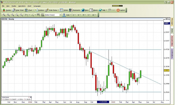
Task: Open the Order Ticket form
Action: pyautogui.click(x=18, y=10)
